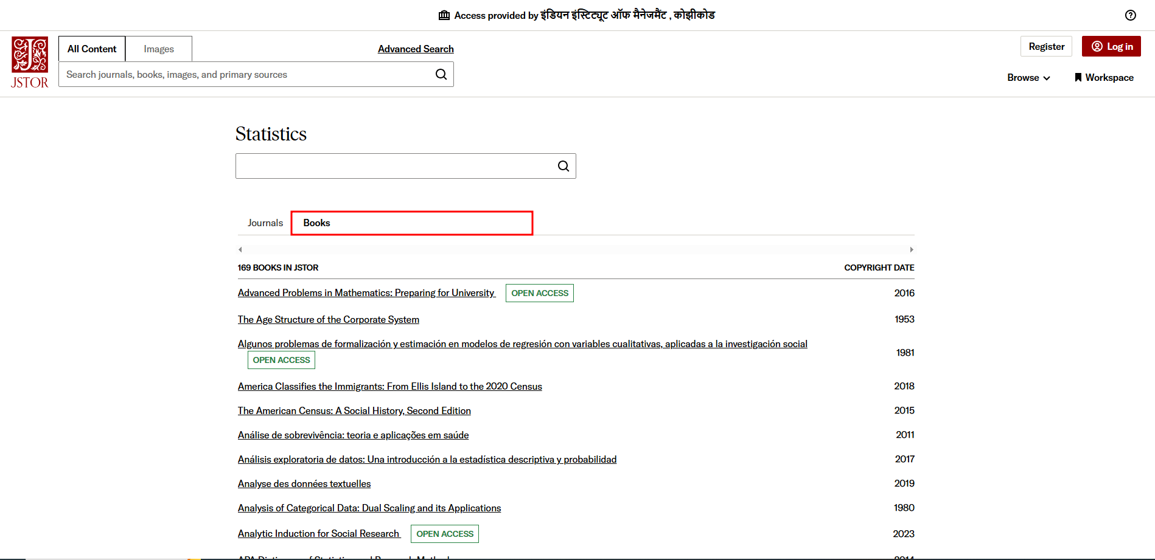Click the Statistics search magnifier icon

coord(564,166)
